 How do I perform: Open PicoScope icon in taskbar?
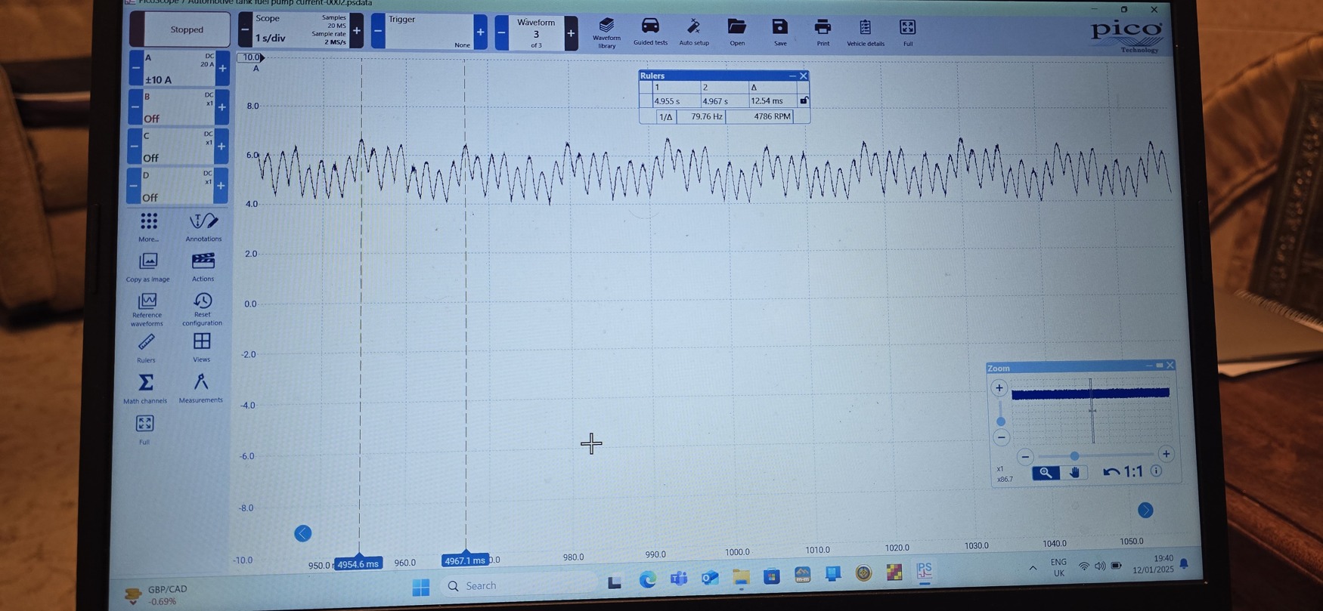tap(924, 571)
